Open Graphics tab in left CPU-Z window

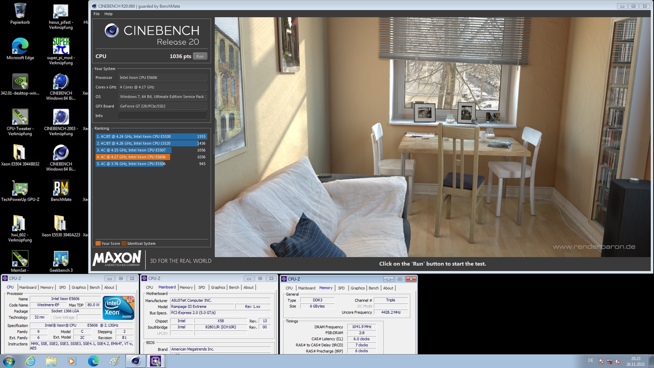79,288
